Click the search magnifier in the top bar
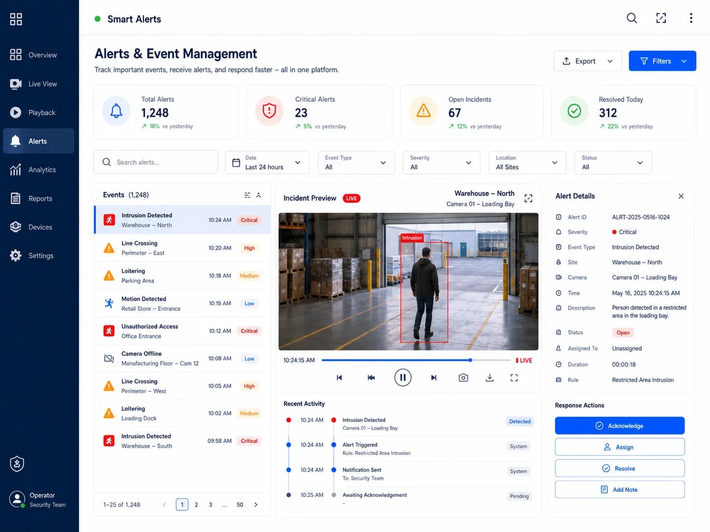710x532 pixels. pyautogui.click(x=632, y=18)
